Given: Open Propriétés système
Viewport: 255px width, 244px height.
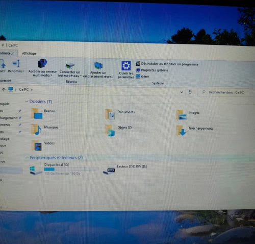Looking at the screenshot, I should coord(152,70).
